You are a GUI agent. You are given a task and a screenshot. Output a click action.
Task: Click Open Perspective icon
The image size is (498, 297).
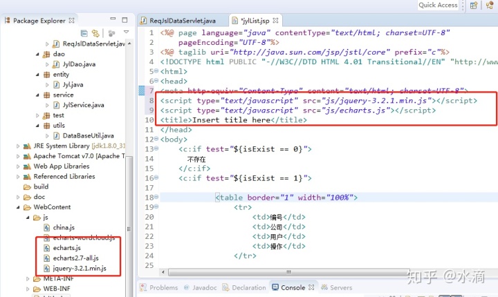click(474, 5)
